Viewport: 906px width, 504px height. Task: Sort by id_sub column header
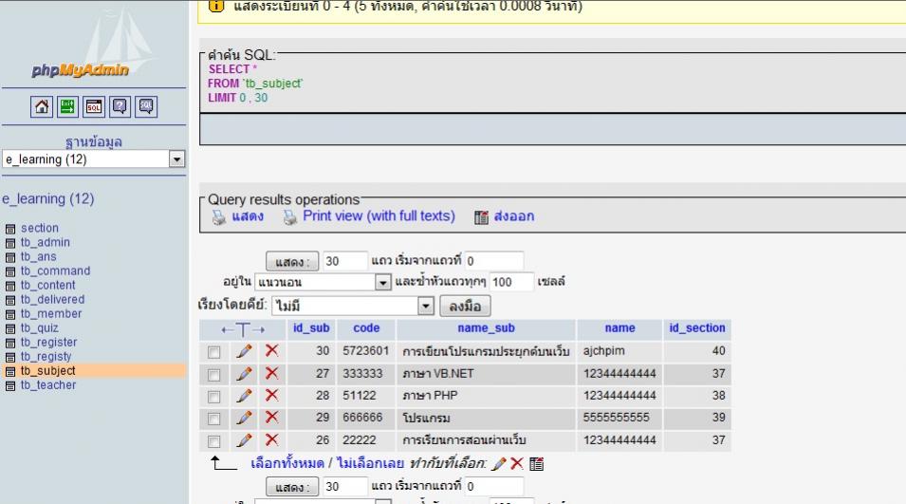tap(311, 328)
